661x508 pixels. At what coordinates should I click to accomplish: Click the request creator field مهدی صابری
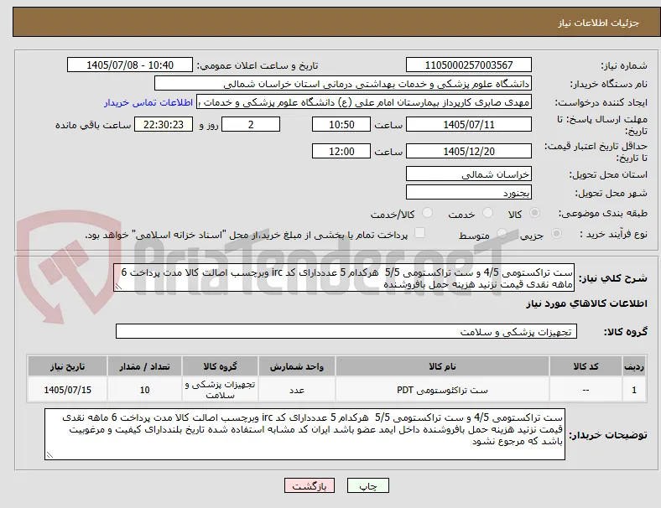364,102
